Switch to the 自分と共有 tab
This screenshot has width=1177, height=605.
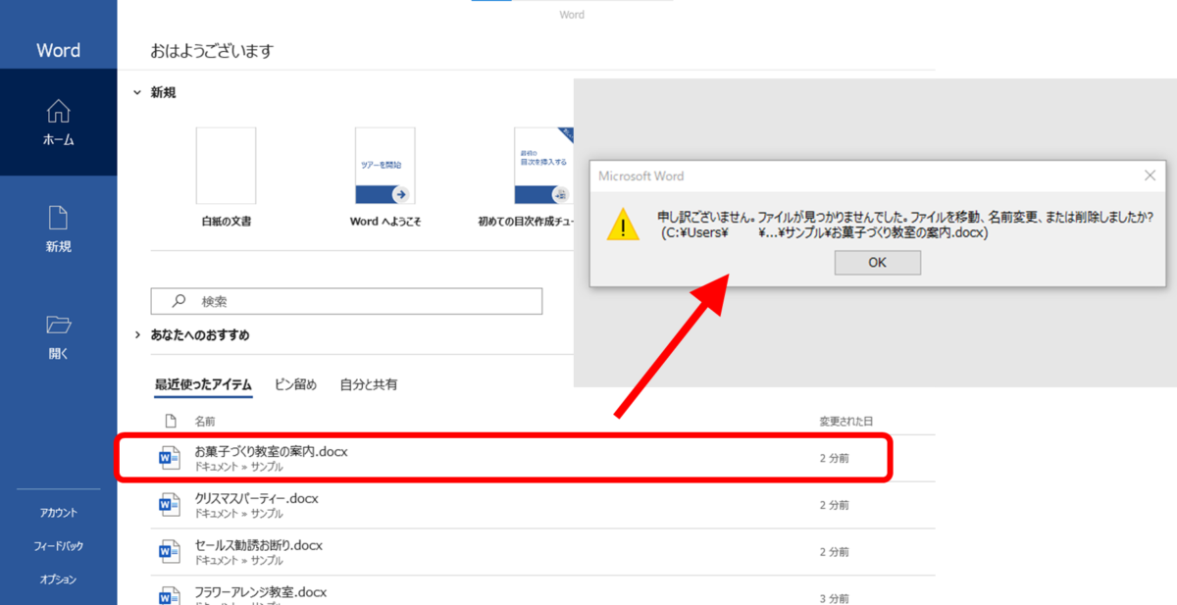point(368,385)
